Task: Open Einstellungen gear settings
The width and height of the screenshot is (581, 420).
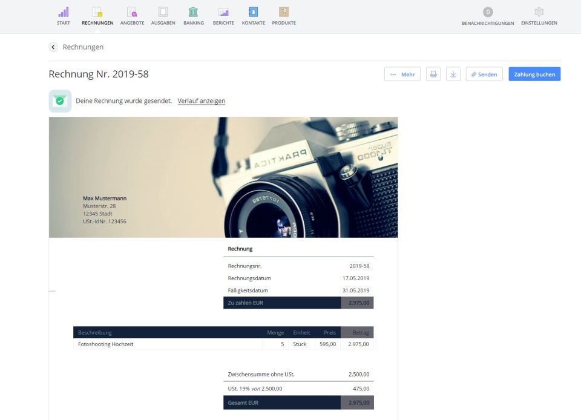Action: pos(539,12)
